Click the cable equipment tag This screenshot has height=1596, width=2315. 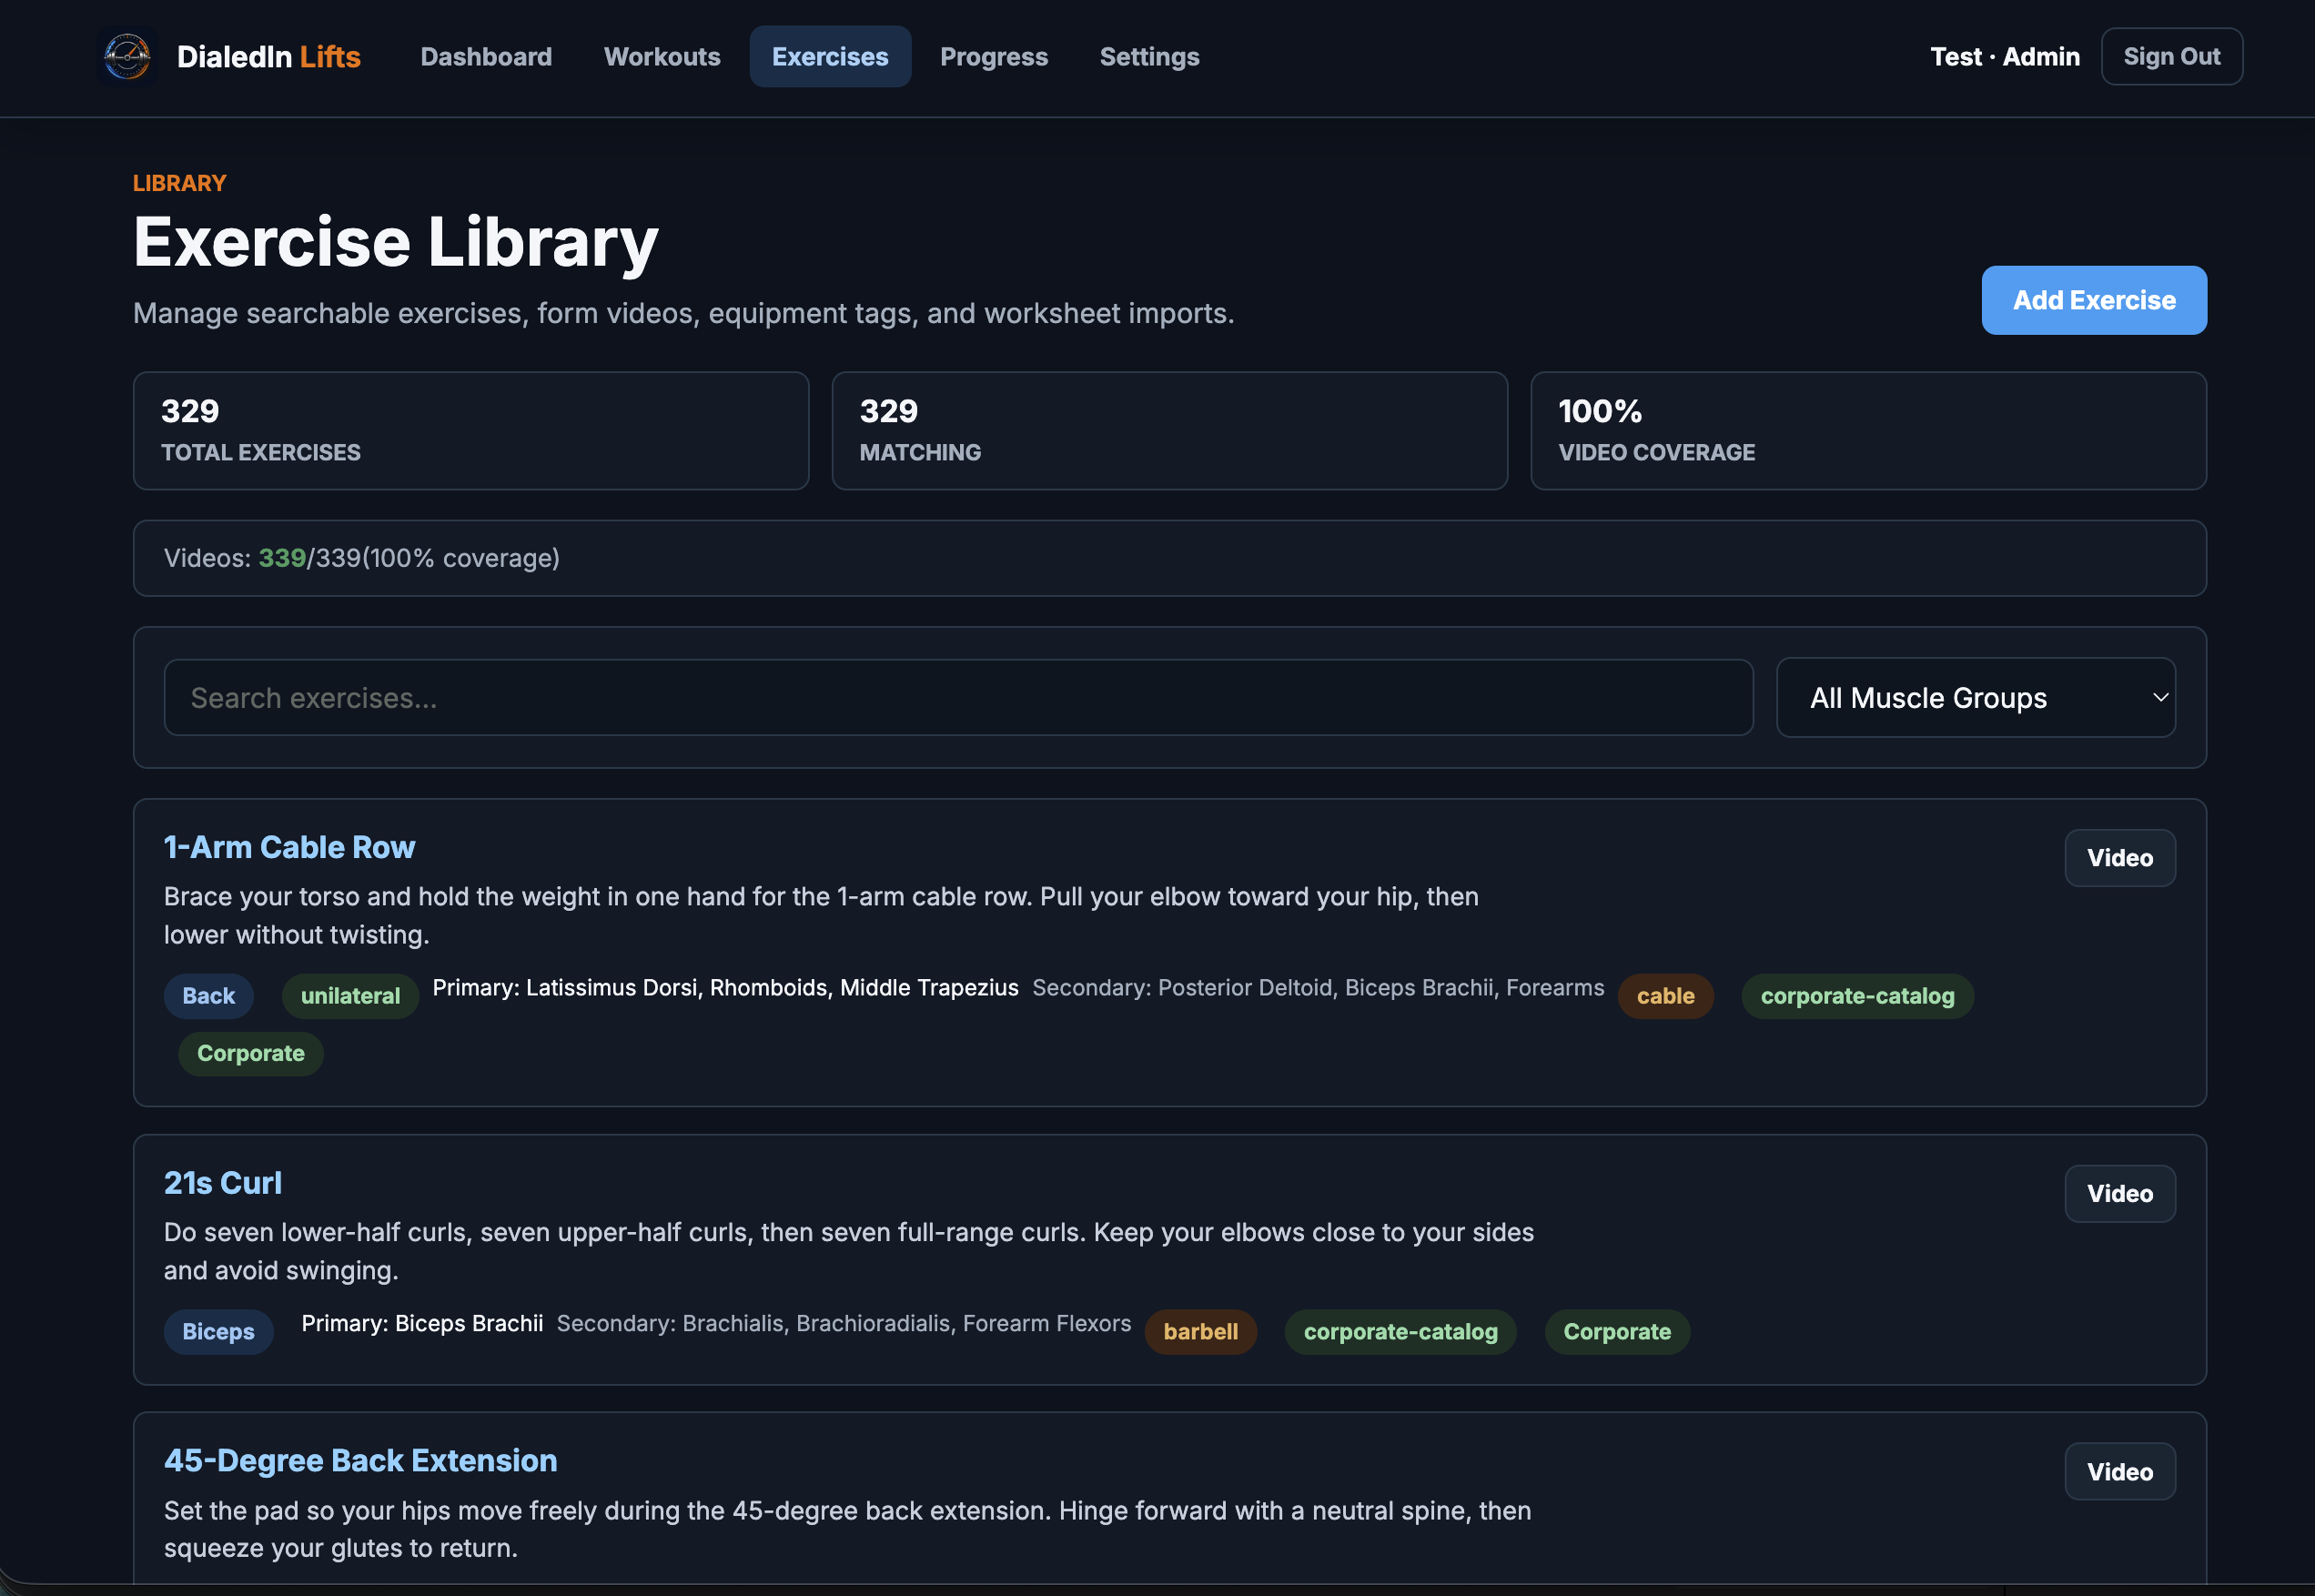click(1665, 996)
